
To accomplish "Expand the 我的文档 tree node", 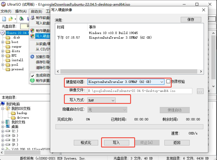I will (x=3, y=122).
